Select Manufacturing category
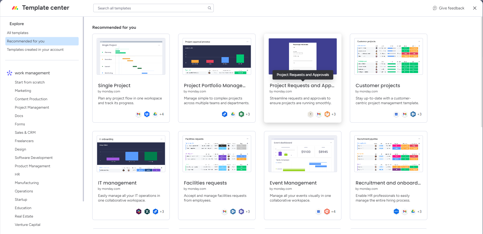Image resolution: width=483 pixels, height=234 pixels. point(27,183)
